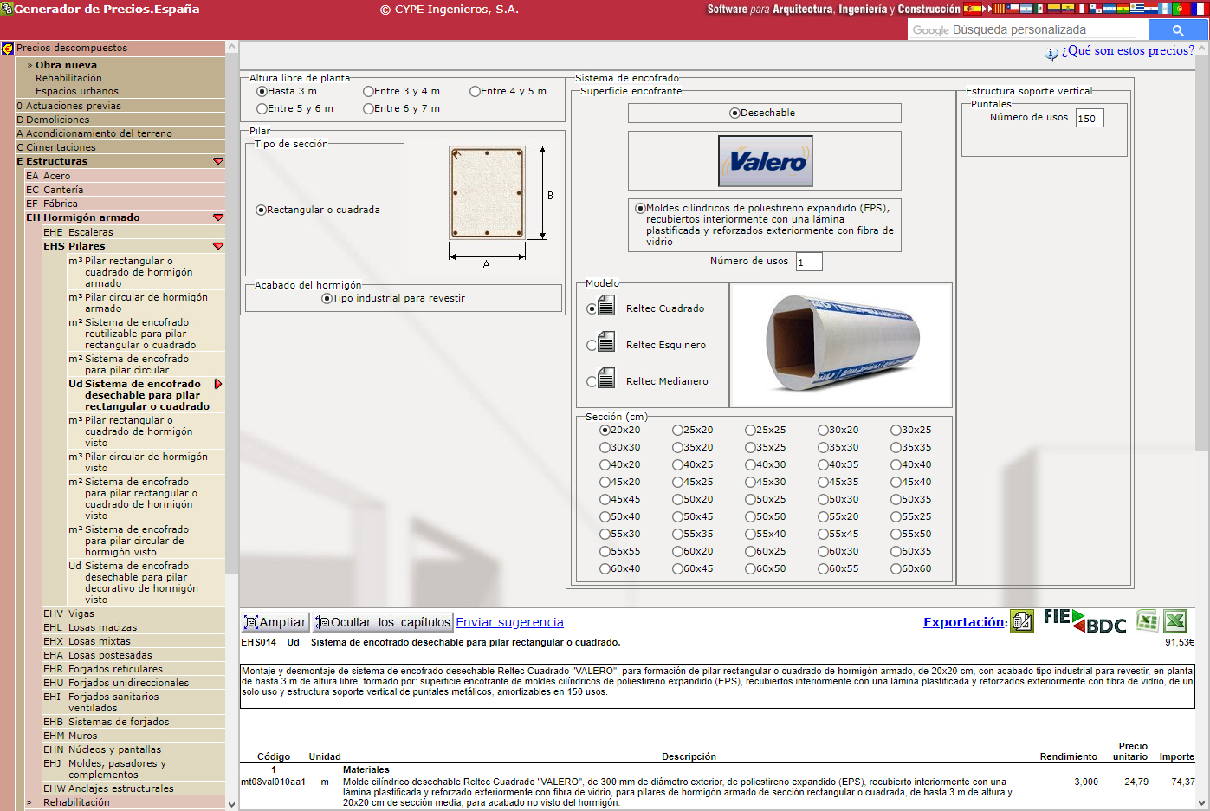
Task: Open the Valero manufacturer logo
Action: 766,161
